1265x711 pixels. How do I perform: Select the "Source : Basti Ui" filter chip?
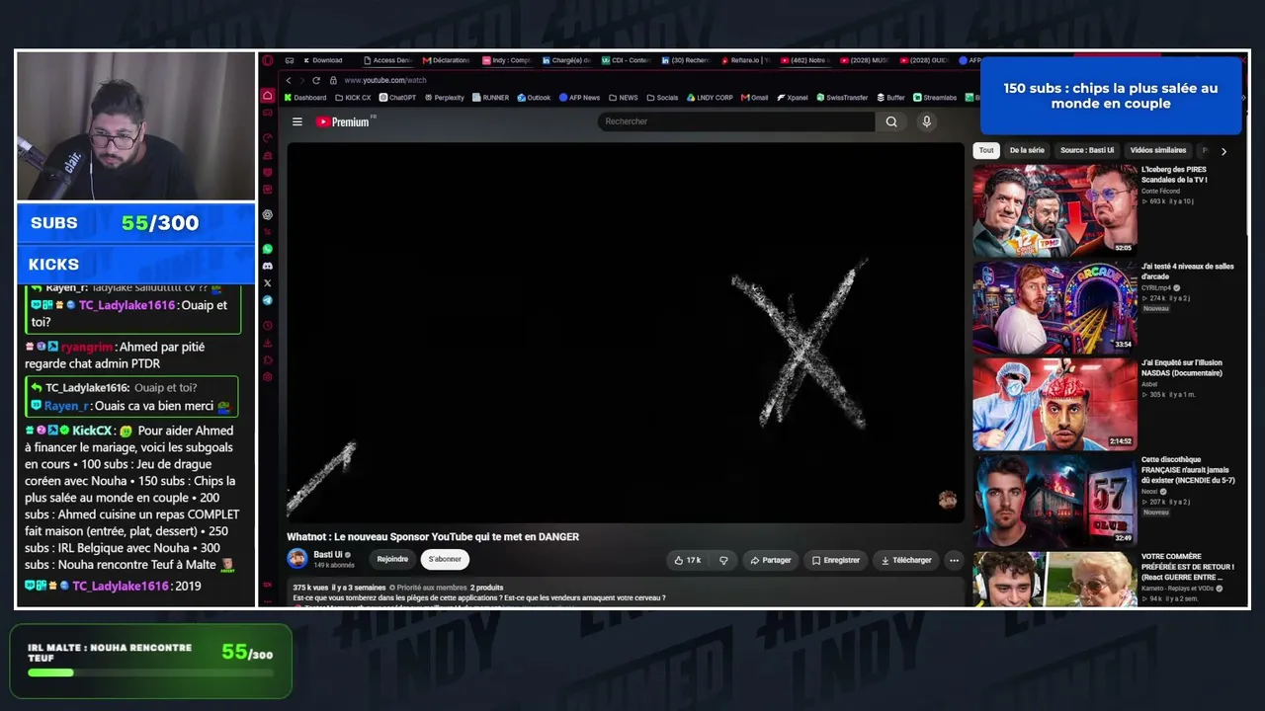pos(1087,151)
